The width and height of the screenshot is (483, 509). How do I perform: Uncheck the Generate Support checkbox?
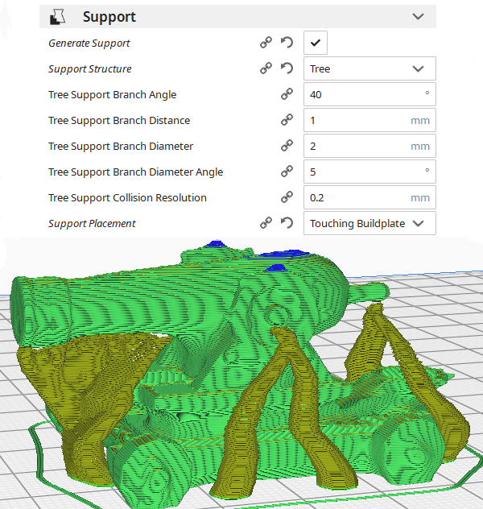[316, 43]
